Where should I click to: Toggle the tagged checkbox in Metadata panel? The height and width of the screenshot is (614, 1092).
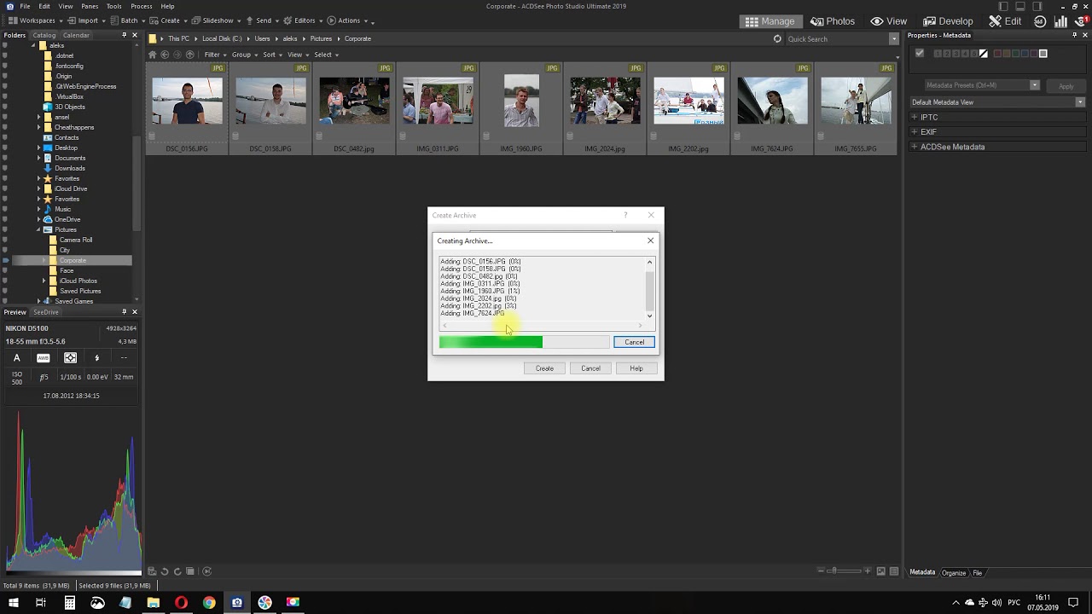(x=919, y=54)
